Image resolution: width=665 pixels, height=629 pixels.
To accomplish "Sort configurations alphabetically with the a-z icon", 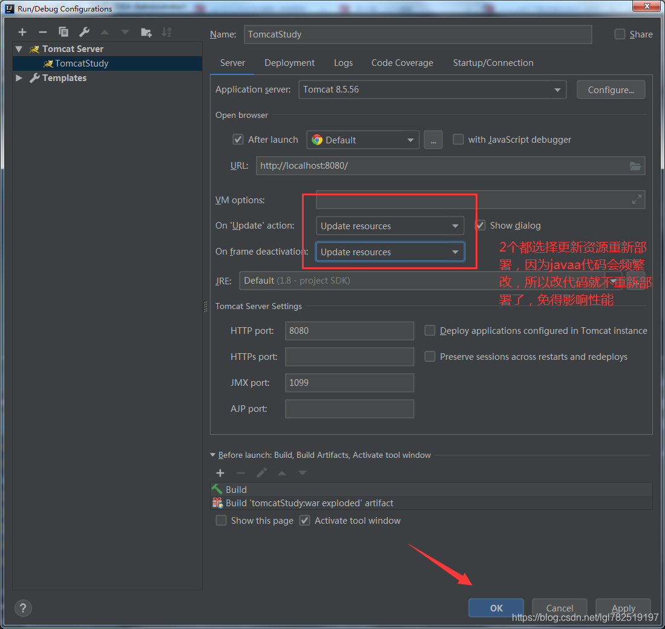I will click(166, 32).
